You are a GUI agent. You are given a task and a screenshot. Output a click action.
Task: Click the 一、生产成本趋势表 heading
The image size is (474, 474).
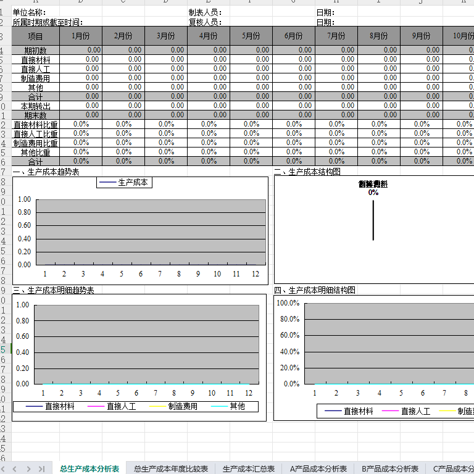tap(46, 172)
